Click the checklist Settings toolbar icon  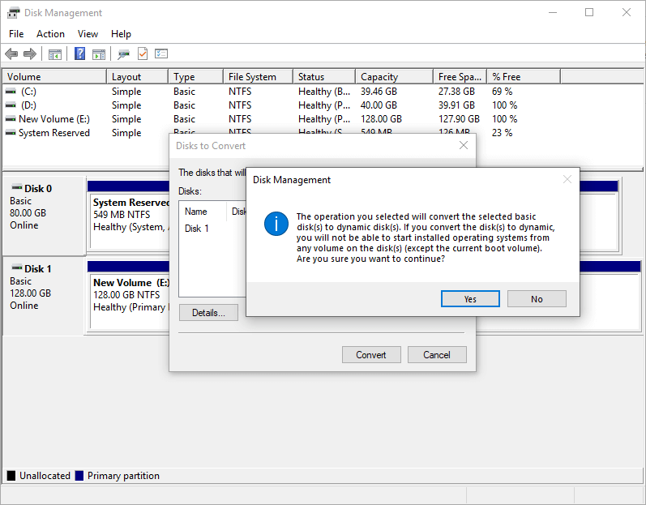click(161, 54)
